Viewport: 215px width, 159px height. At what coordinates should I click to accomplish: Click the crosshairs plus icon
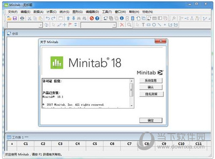tap(65, 25)
